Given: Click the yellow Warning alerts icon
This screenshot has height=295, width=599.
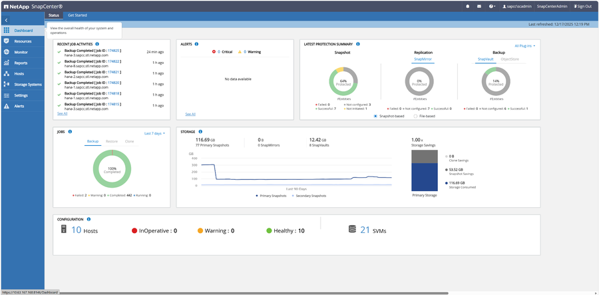Looking at the screenshot, I should [x=240, y=51].
